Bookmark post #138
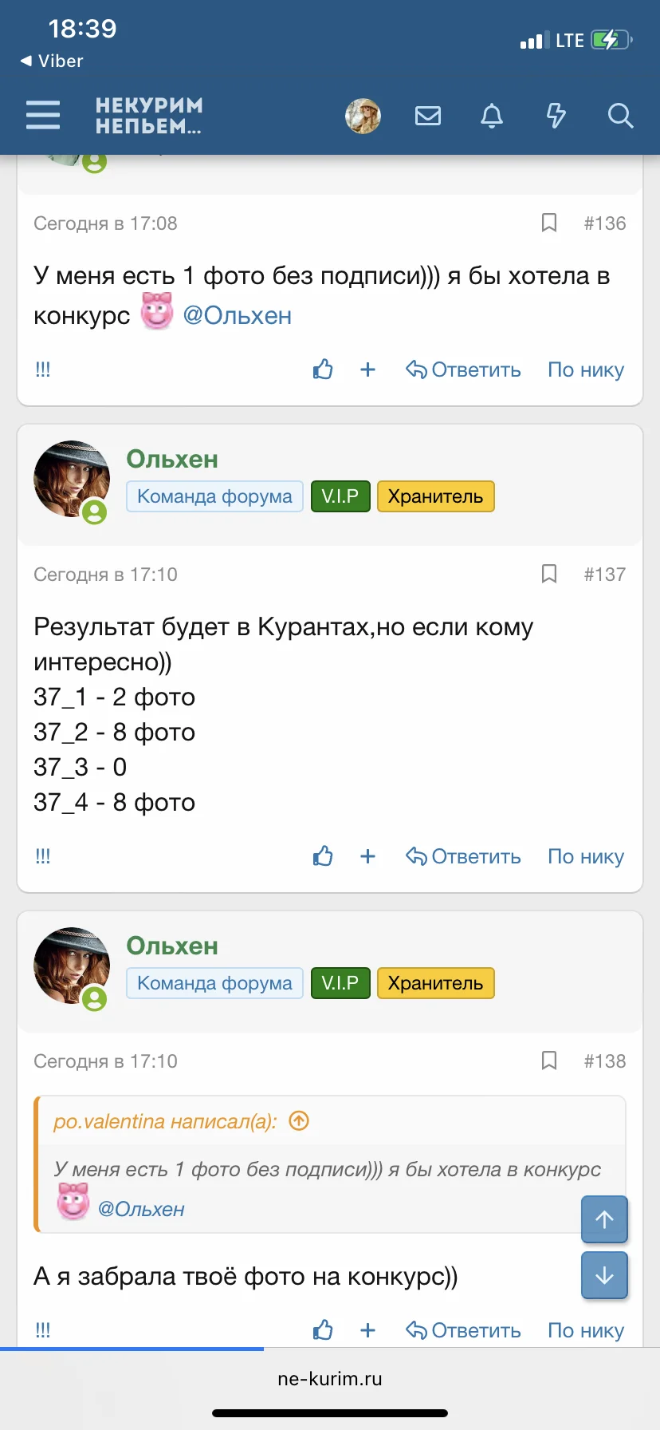660x1430 pixels. pos(548,1061)
